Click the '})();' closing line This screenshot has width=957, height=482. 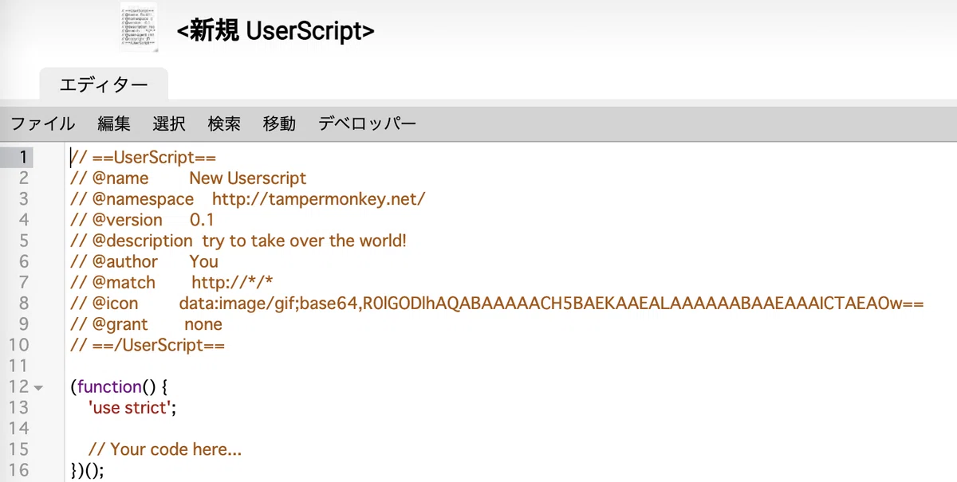(88, 470)
